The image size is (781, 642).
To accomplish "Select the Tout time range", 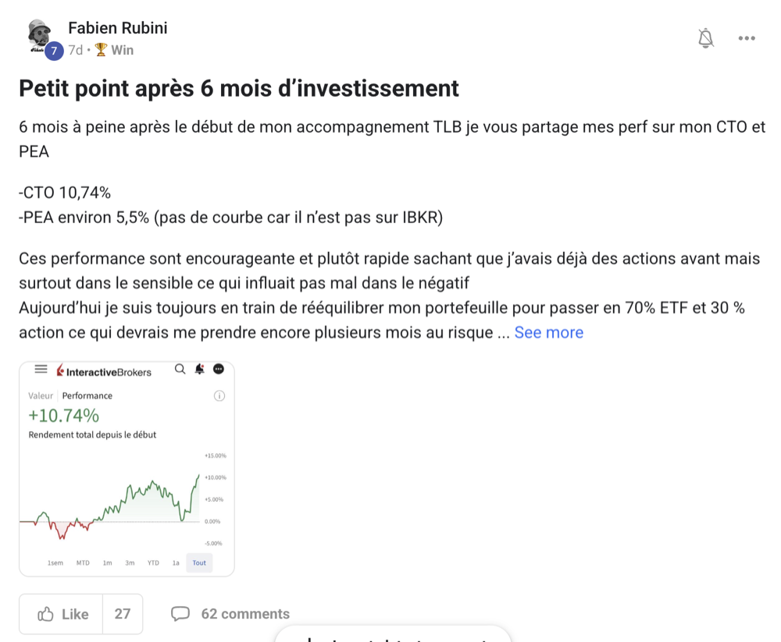I will point(199,562).
